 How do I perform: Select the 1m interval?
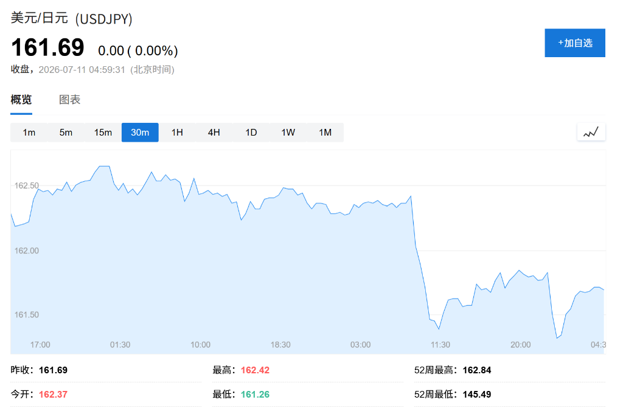29,132
